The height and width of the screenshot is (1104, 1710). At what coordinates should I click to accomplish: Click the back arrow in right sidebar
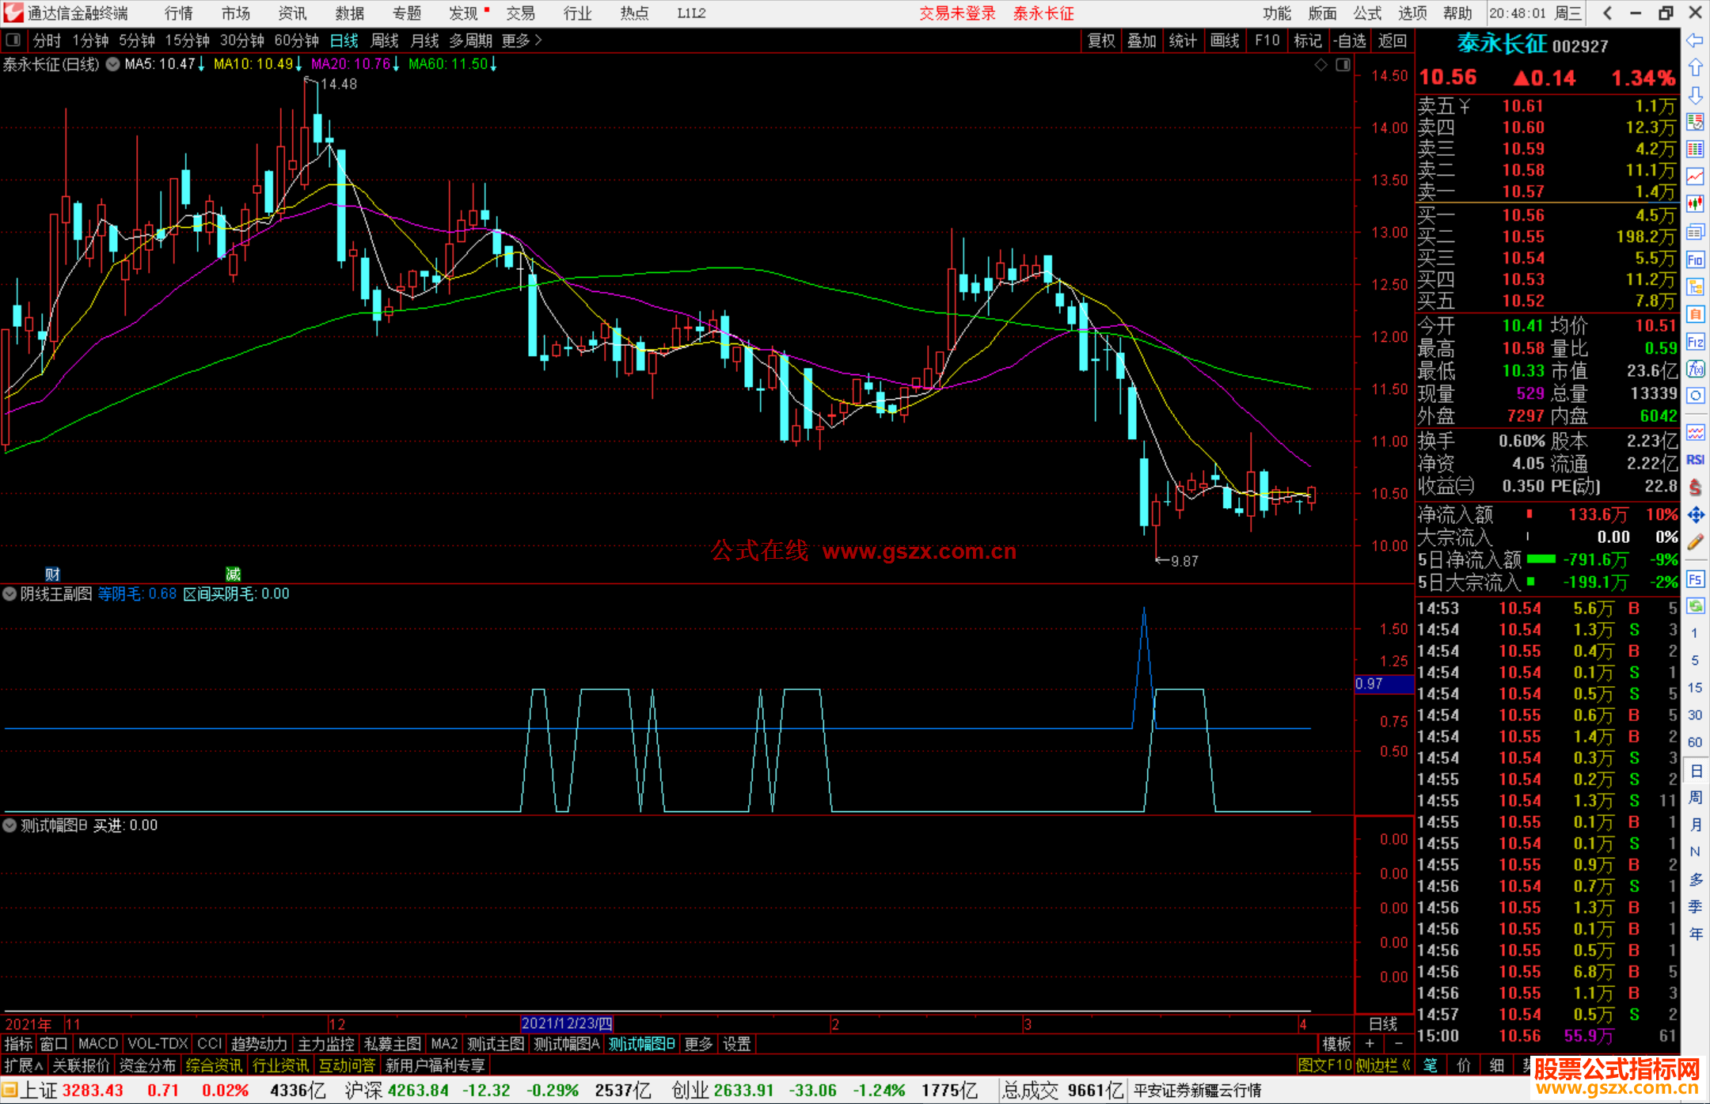1695,40
